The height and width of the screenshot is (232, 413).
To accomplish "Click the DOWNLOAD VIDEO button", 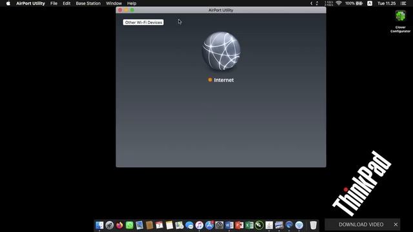I will pos(361,224).
